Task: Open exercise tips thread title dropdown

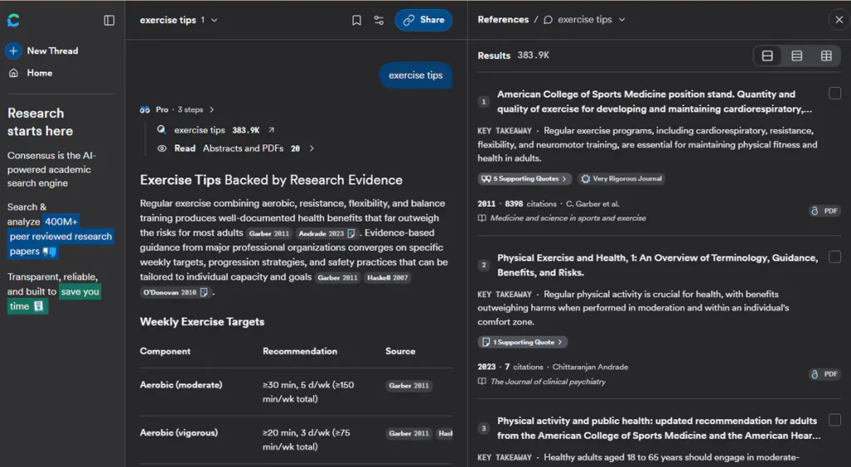Action: click(214, 20)
